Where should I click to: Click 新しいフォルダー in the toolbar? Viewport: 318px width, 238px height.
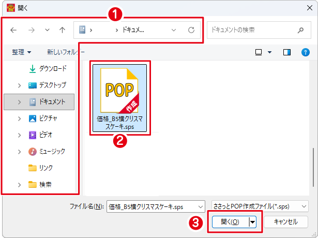coord(65,52)
